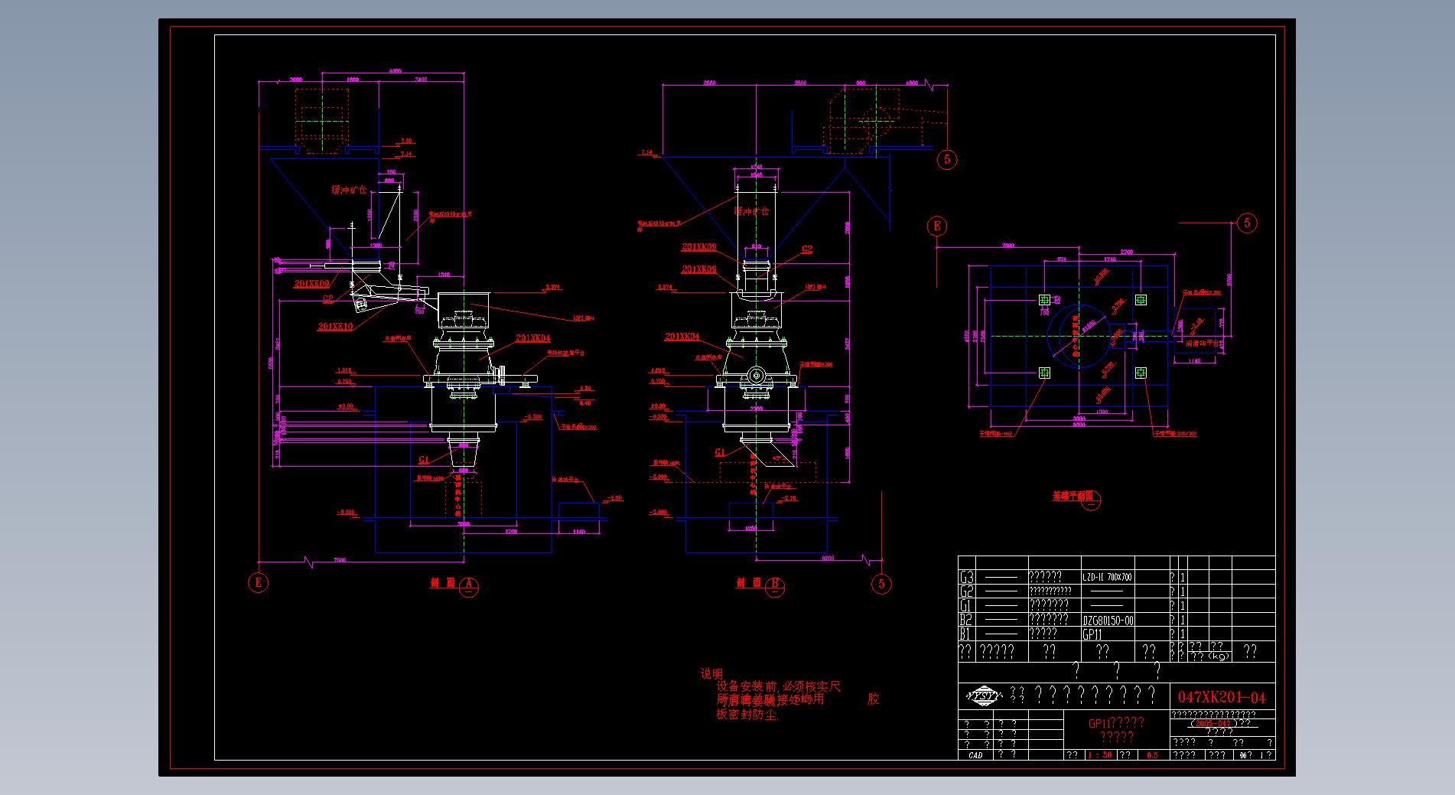Viewport: 1455px width, 795px height.
Task: Select axis bubble 5 below section B
Action: click(881, 584)
